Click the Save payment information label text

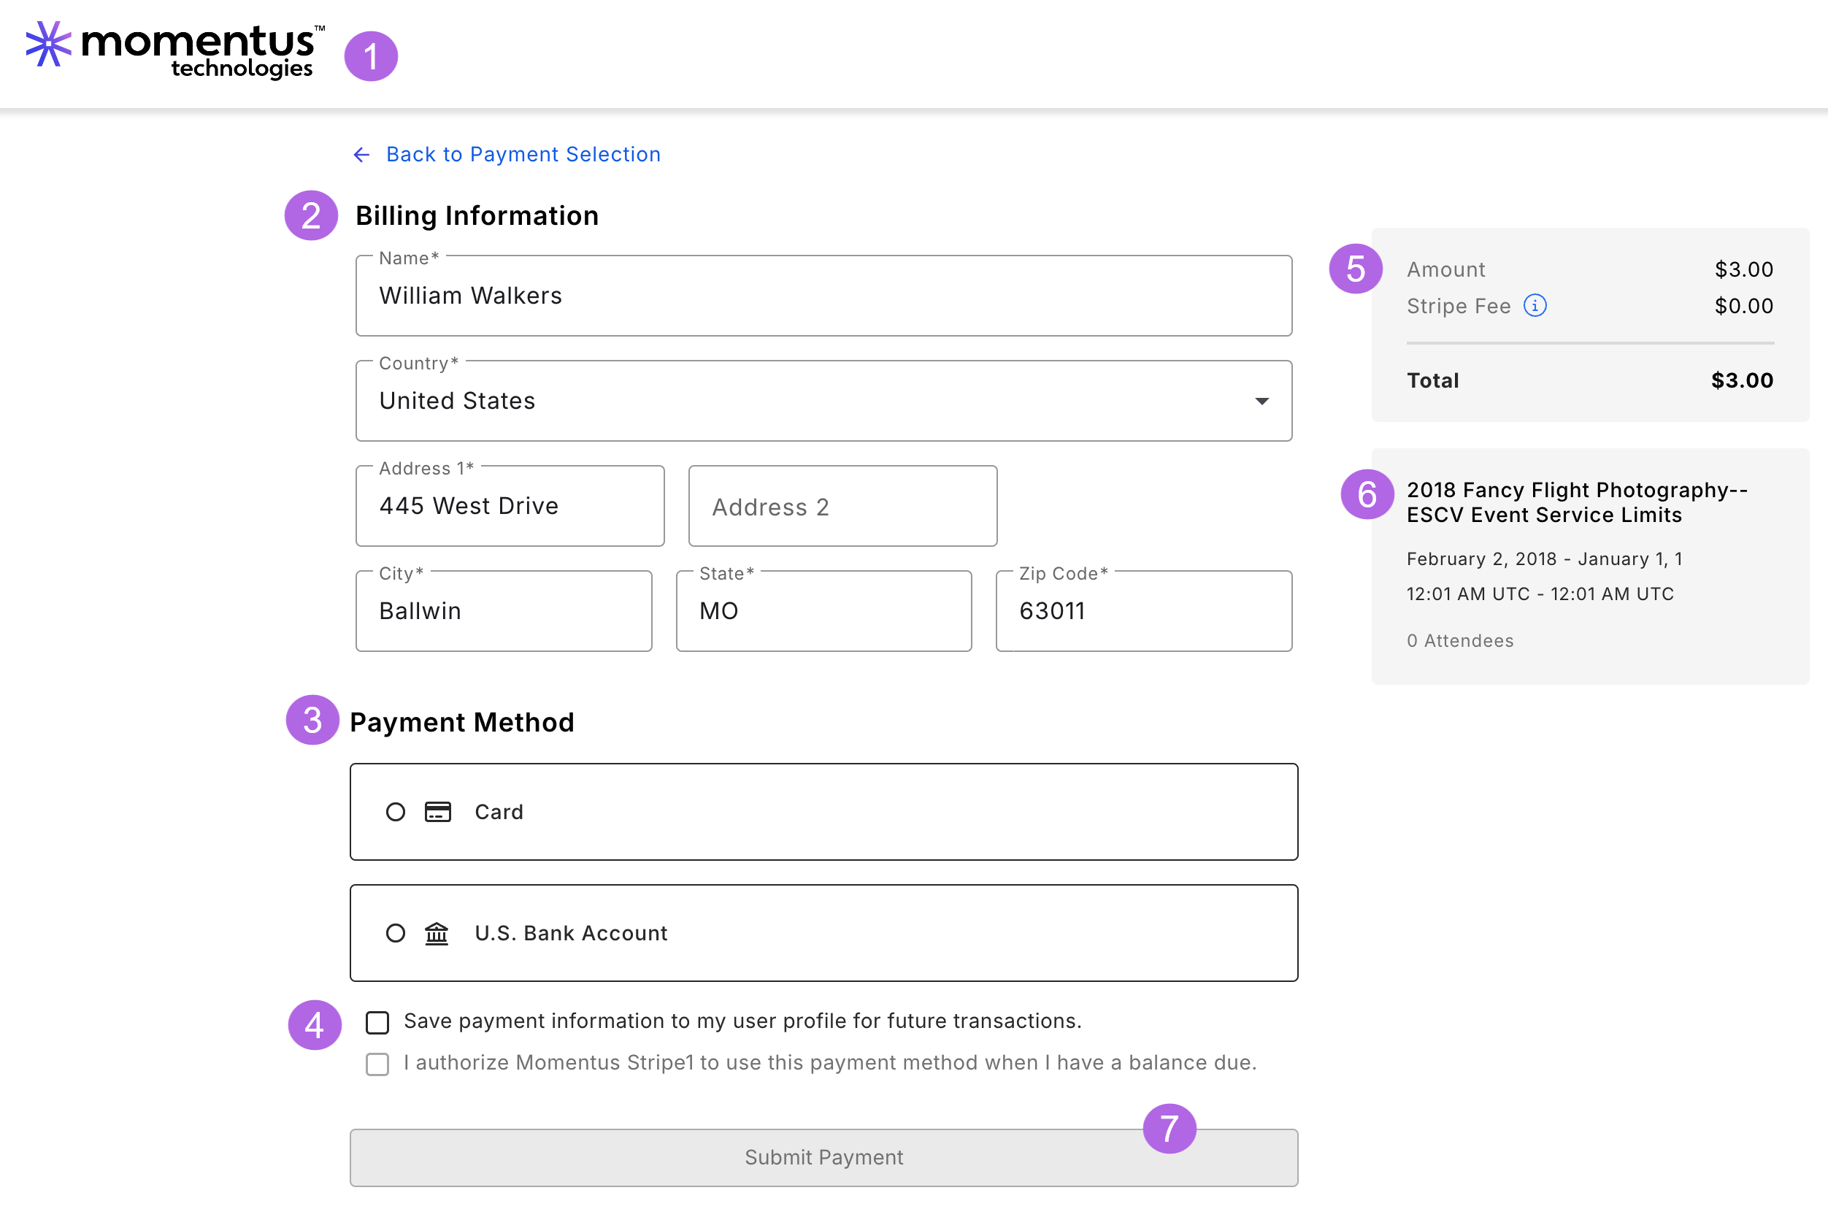click(742, 1021)
